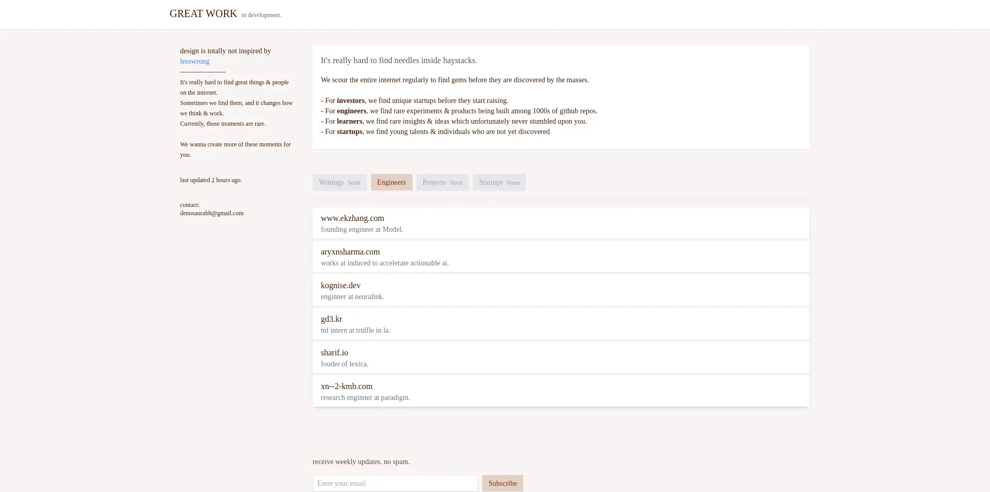Switch to the Writings tab
The height and width of the screenshot is (492, 990).
[x=339, y=182]
